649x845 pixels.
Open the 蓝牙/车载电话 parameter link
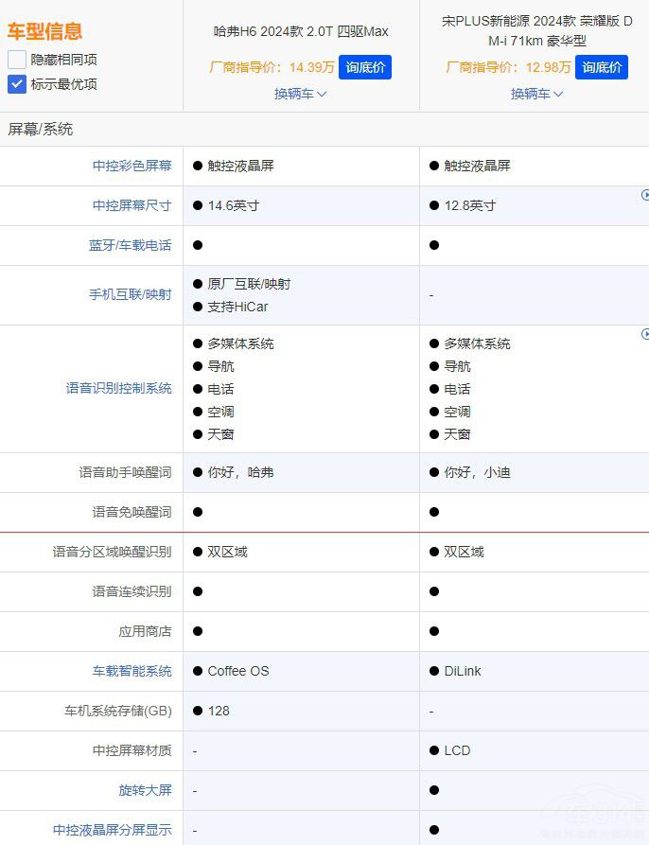click(x=130, y=245)
